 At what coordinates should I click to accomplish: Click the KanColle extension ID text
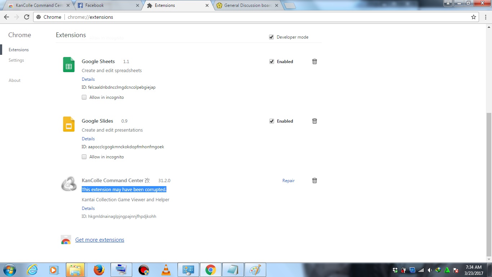(x=119, y=216)
